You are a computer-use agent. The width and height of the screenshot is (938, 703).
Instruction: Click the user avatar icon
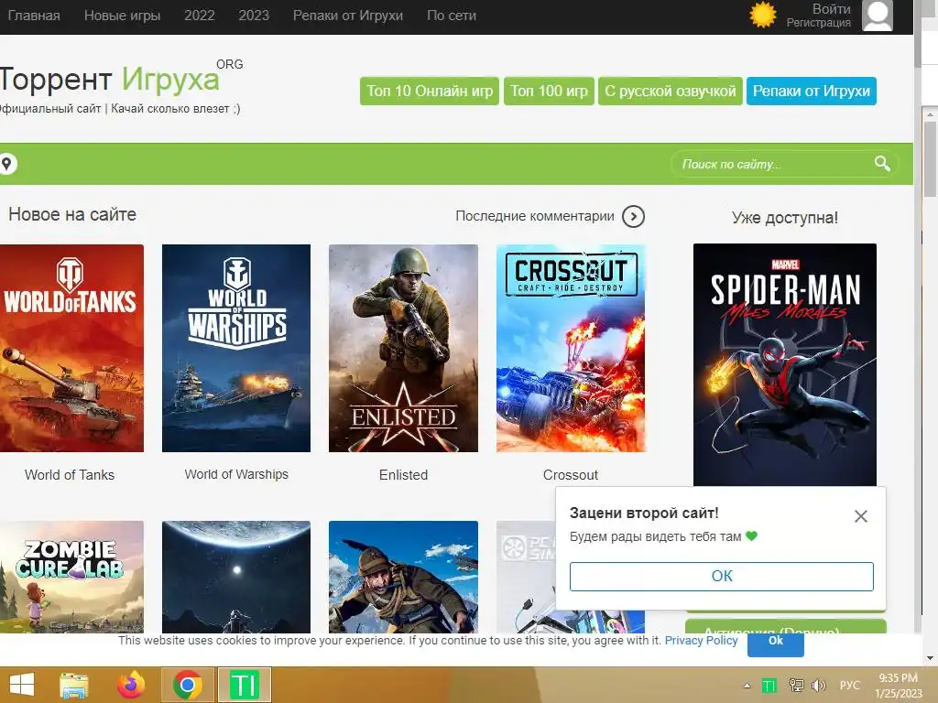(x=877, y=15)
